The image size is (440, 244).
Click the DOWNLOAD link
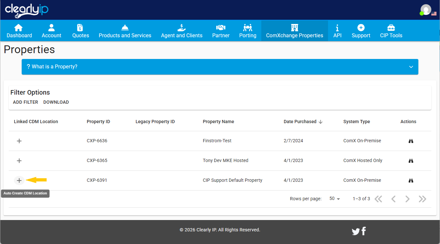pyautogui.click(x=56, y=102)
